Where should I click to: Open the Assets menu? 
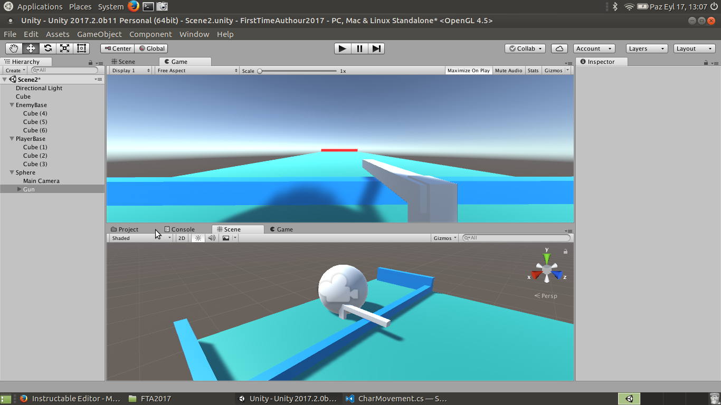(58, 34)
